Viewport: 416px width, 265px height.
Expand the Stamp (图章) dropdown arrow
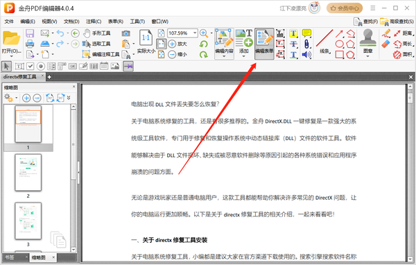pos(367,56)
